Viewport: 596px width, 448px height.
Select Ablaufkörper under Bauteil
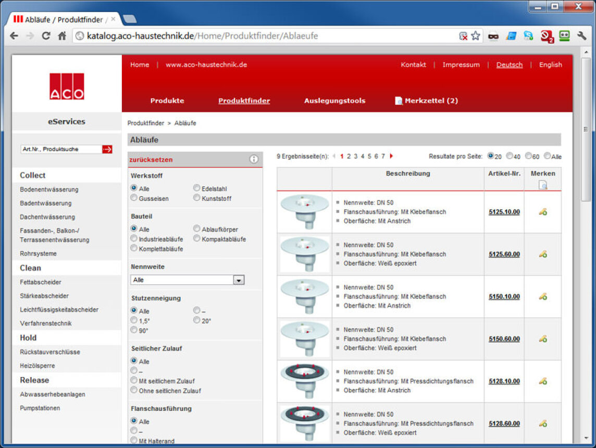click(196, 229)
